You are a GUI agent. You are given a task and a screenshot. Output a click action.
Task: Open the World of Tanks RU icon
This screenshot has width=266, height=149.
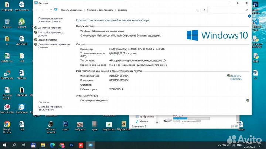51,127
